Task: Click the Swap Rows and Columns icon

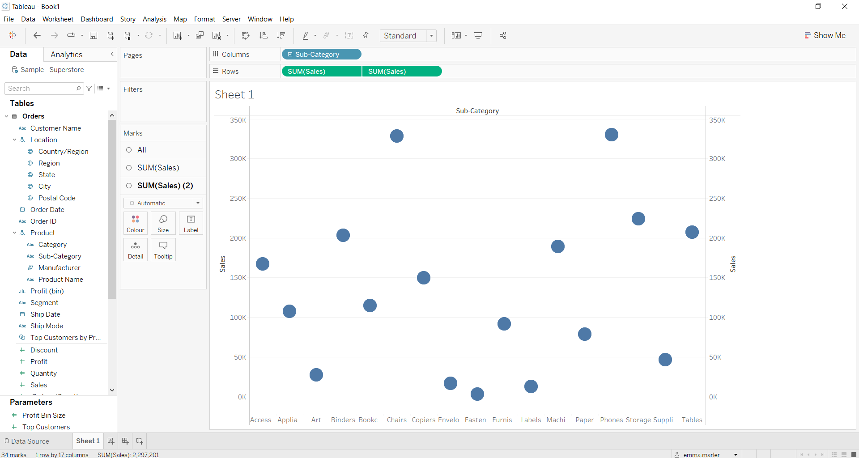Action: coord(246,35)
